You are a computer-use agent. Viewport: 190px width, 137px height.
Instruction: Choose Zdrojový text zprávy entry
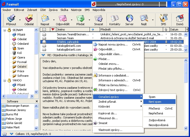pyautogui.click(x=118, y=90)
